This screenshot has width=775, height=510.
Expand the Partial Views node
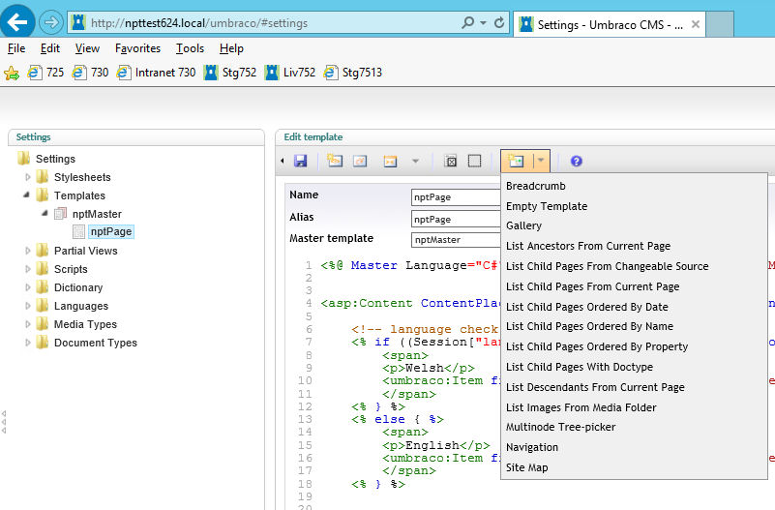click(28, 251)
